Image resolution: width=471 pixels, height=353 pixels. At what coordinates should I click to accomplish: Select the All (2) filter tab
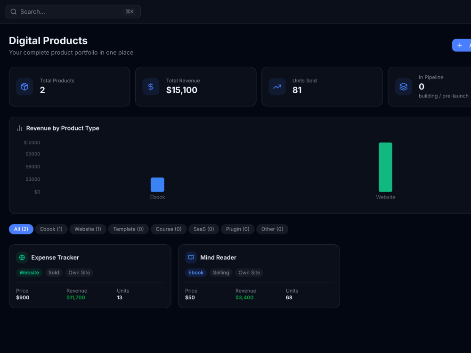21,229
